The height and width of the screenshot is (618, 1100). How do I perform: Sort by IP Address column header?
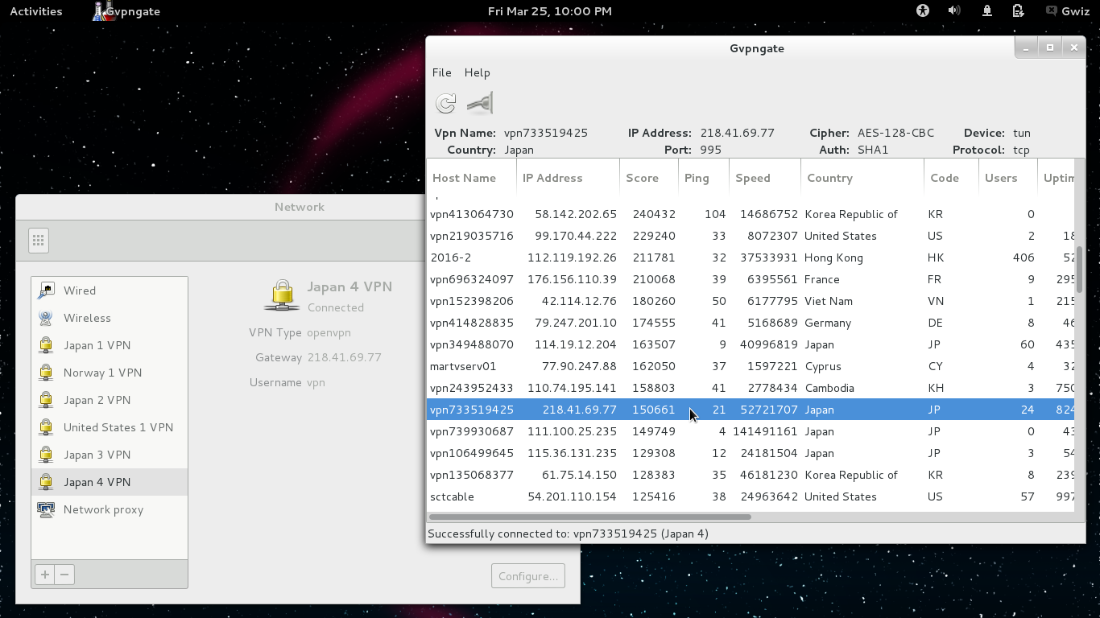568,178
